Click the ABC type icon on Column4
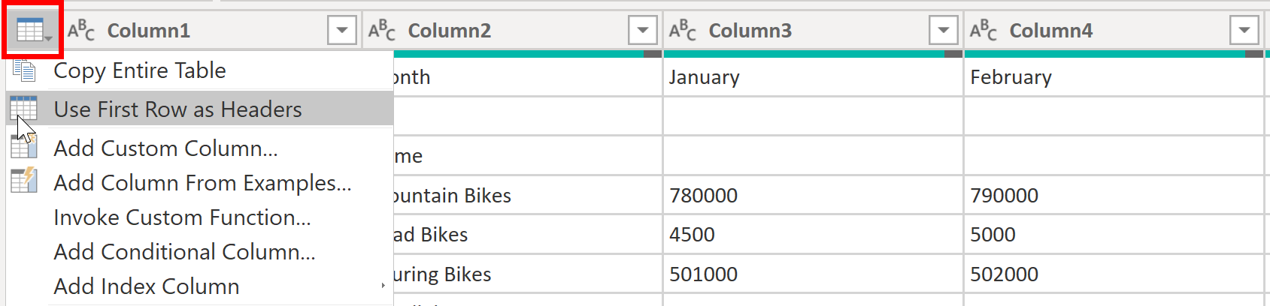 click(984, 31)
